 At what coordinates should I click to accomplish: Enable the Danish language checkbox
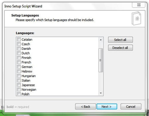pos(19,49)
